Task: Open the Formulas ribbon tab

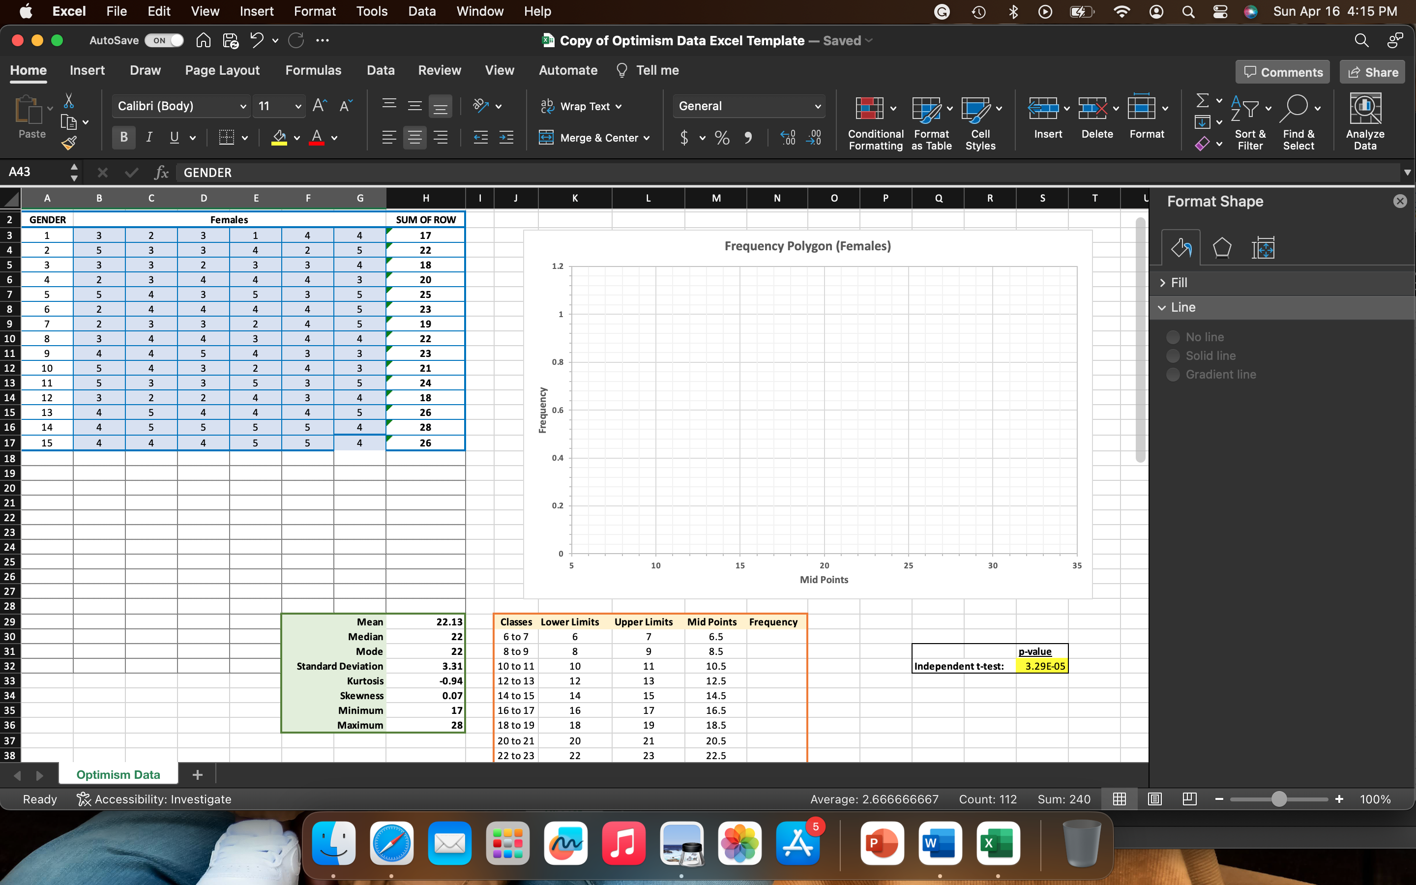Action: tap(313, 70)
